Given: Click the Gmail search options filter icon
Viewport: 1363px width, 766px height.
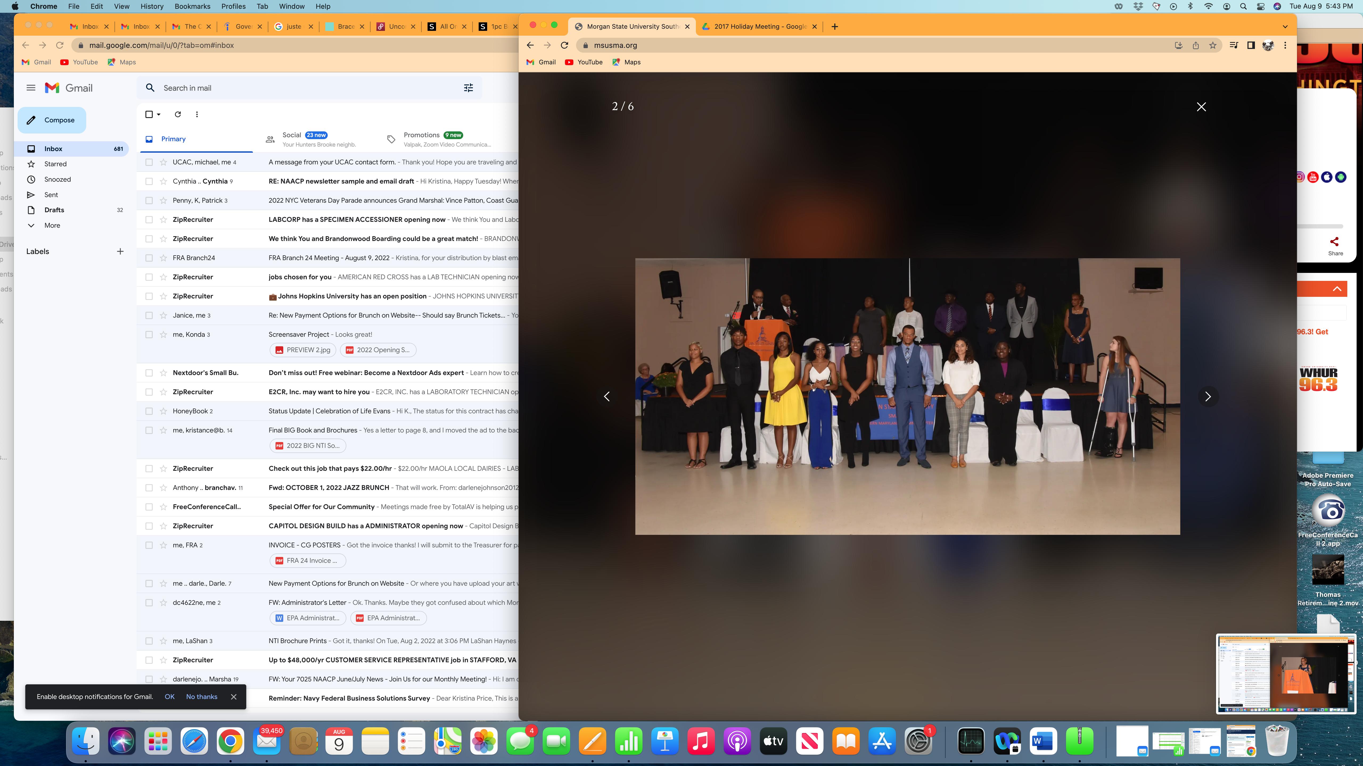Looking at the screenshot, I should click(468, 88).
